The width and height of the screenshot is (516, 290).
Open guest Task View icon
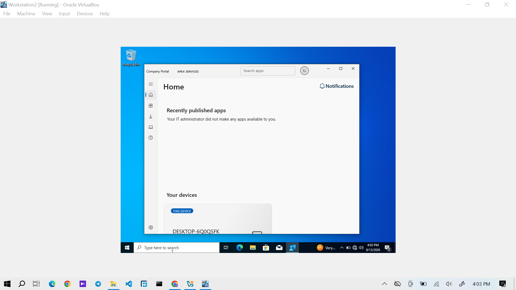[226, 248]
